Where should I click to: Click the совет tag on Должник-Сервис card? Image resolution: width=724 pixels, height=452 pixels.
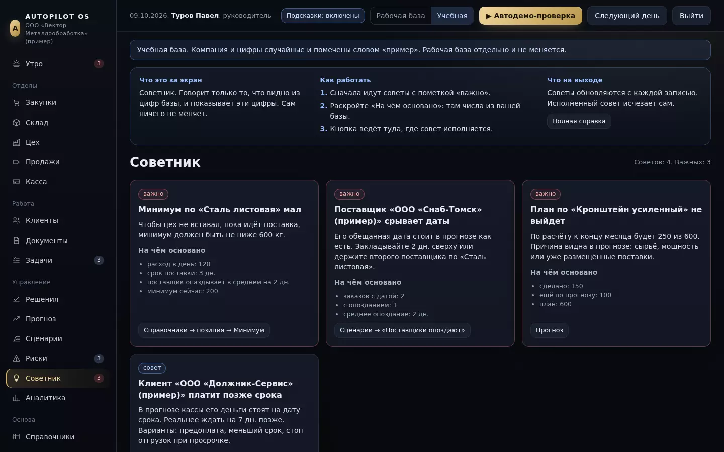(152, 368)
